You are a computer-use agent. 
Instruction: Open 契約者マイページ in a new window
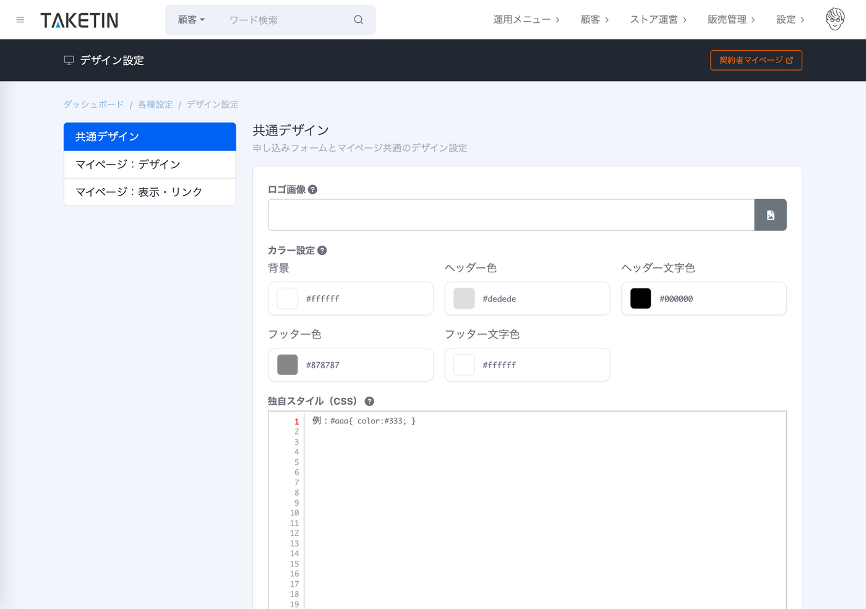(756, 60)
